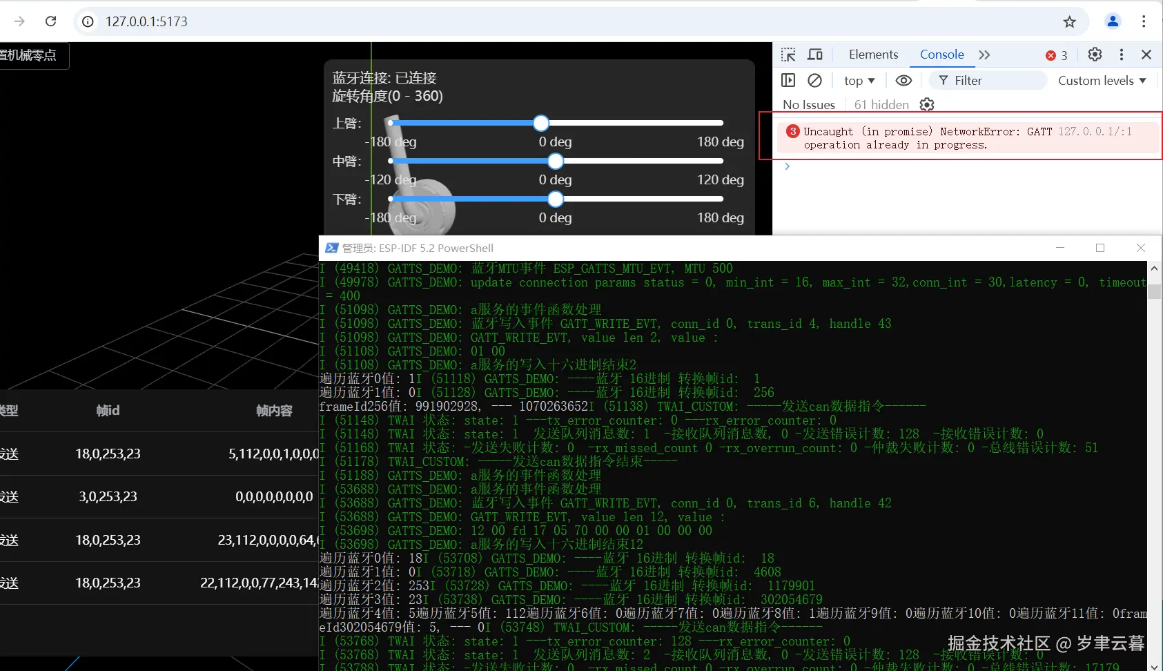View site information icon in address bar
Viewport: 1163px width, 671px height.
click(x=88, y=21)
